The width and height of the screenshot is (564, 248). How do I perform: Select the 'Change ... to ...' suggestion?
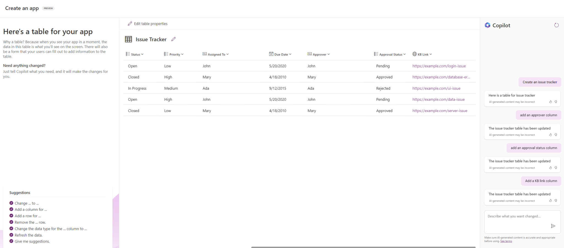tap(26, 203)
